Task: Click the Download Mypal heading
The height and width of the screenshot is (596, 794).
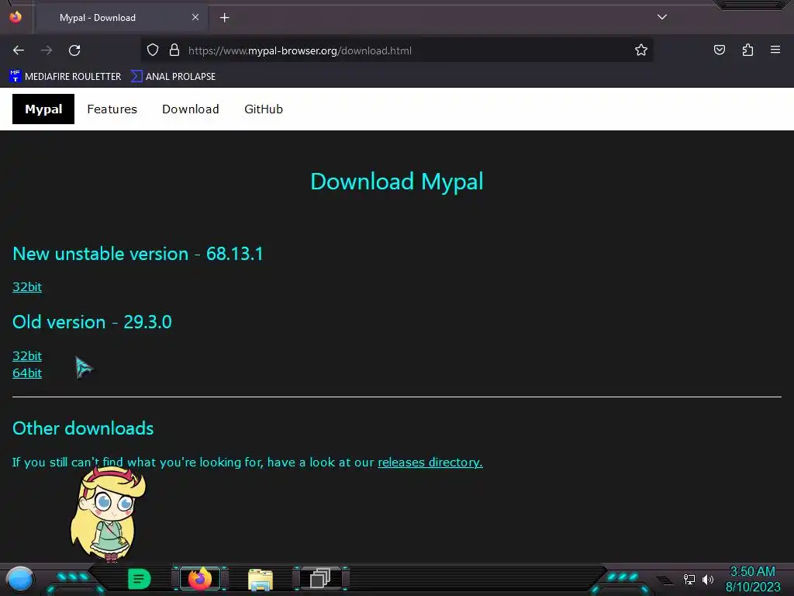Action: pyautogui.click(x=396, y=182)
